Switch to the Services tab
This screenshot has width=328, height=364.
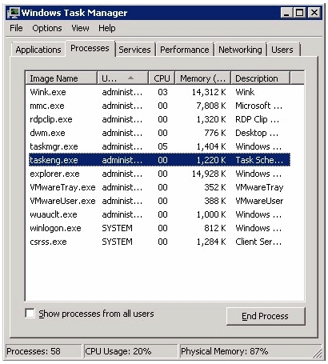(x=134, y=50)
